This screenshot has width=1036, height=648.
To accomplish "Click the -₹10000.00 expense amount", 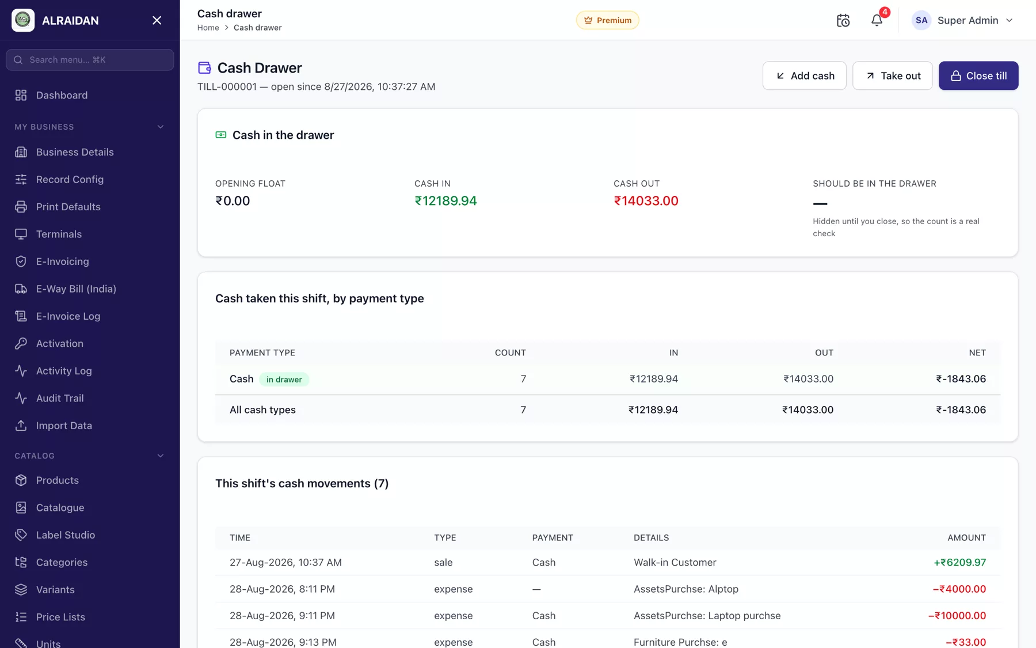I will (957, 616).
